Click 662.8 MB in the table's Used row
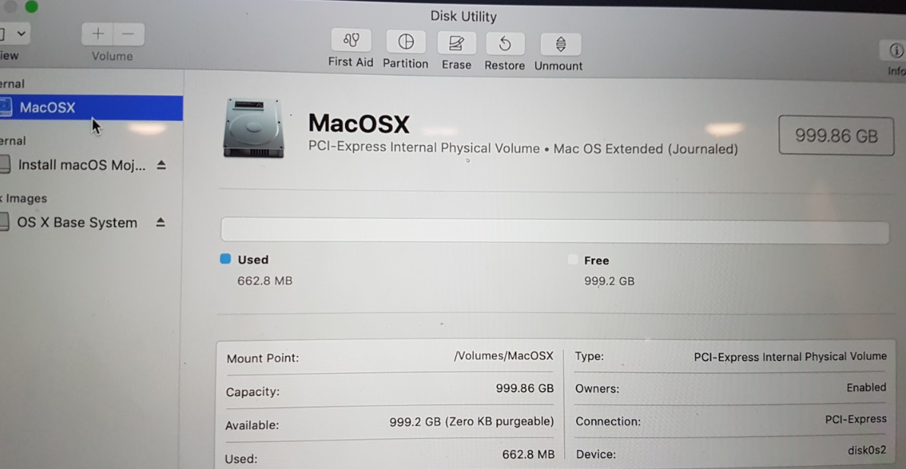 [528, 454]
